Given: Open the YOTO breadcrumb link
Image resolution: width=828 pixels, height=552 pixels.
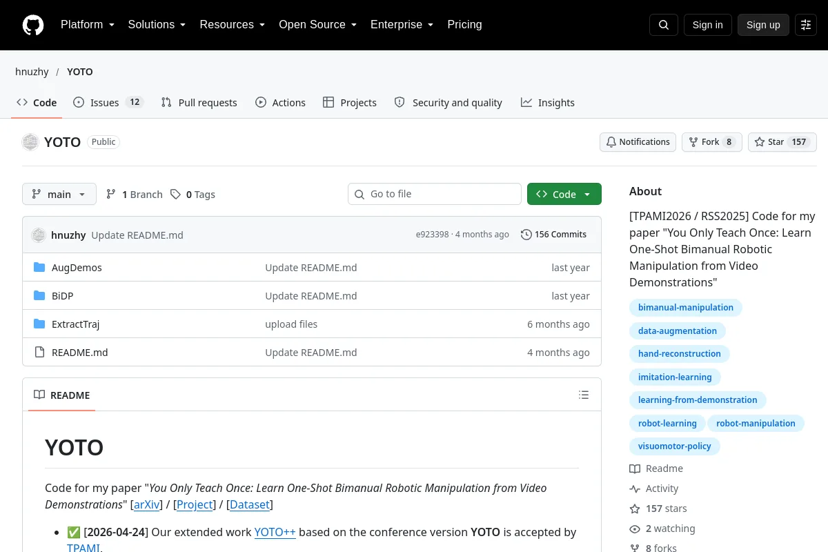Looking at the screenshot, I should tap(80, 72).
